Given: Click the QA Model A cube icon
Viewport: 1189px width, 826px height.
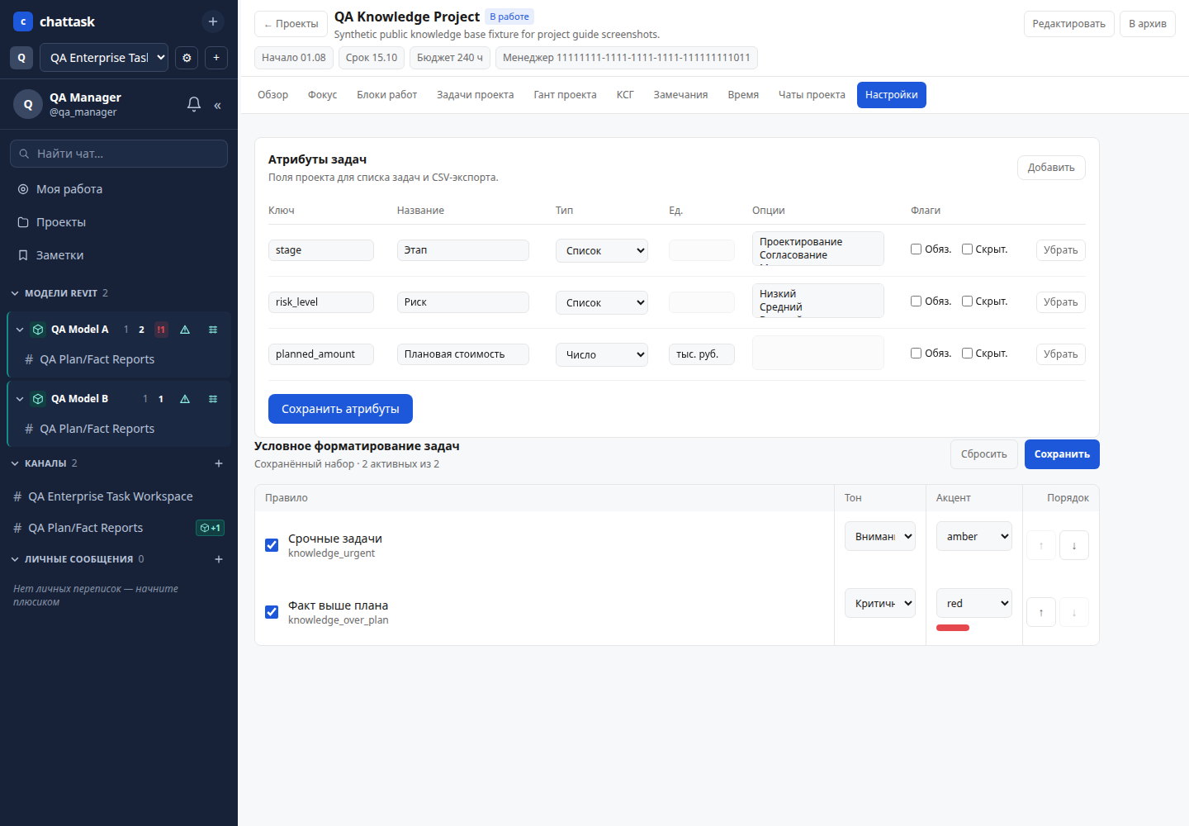Looking at the screenshot, I should pos(38,330).
